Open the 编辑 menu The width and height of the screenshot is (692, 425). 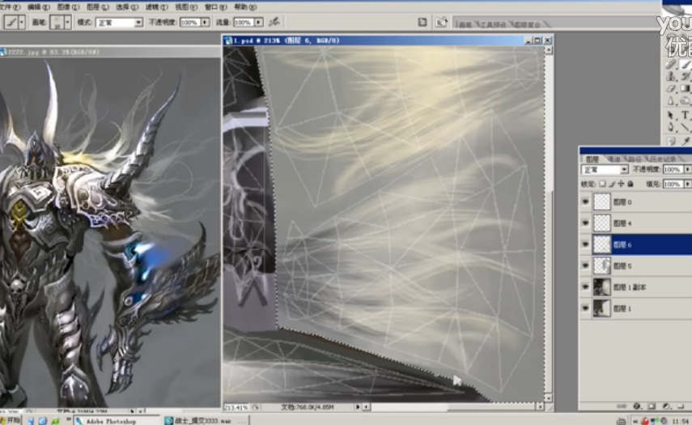pos(37,7)
